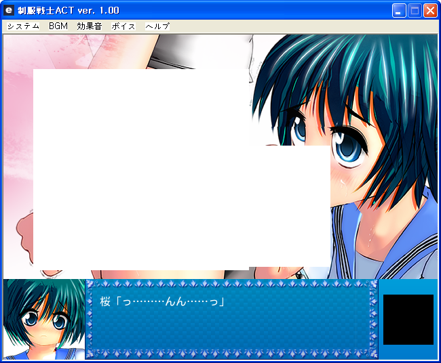The width and height of the screenshot is (441, 363).
Task: Open the ボイス menu
Action: (x=123, y=26)
